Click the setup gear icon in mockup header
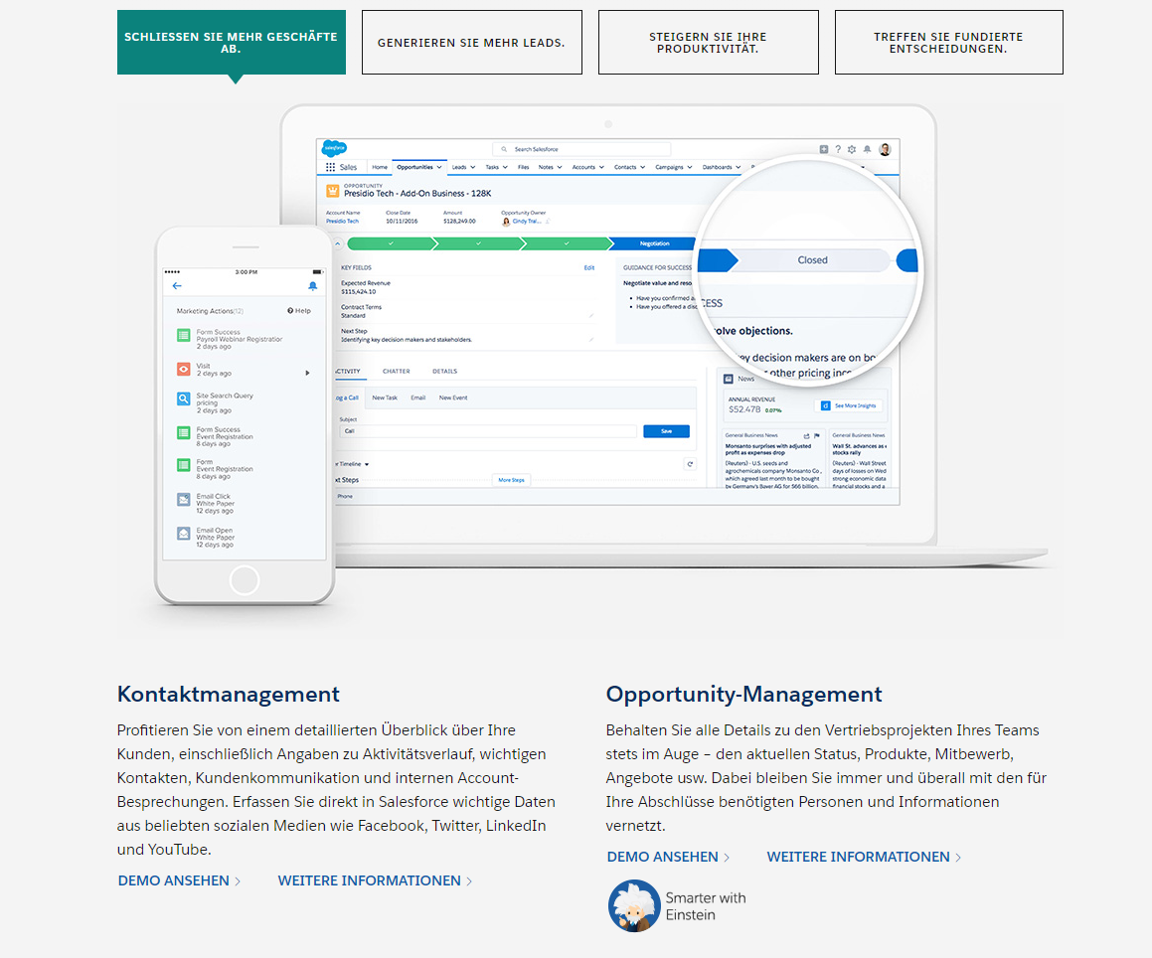Screen dimensions: 1152x958 pos(852,149)
